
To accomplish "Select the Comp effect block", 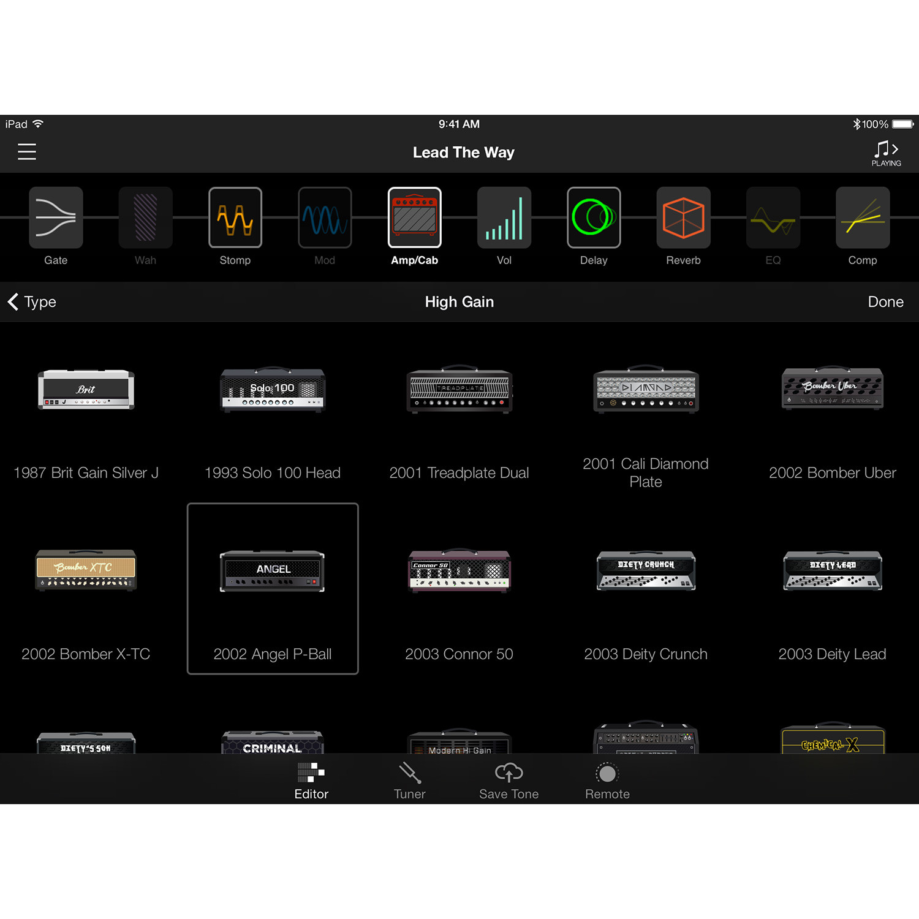I will (x=862, y=217).
